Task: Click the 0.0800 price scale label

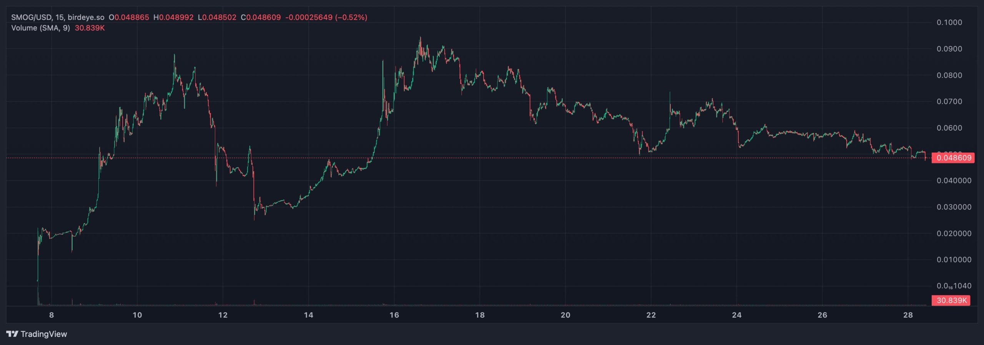Action: (x=949, y=75)
